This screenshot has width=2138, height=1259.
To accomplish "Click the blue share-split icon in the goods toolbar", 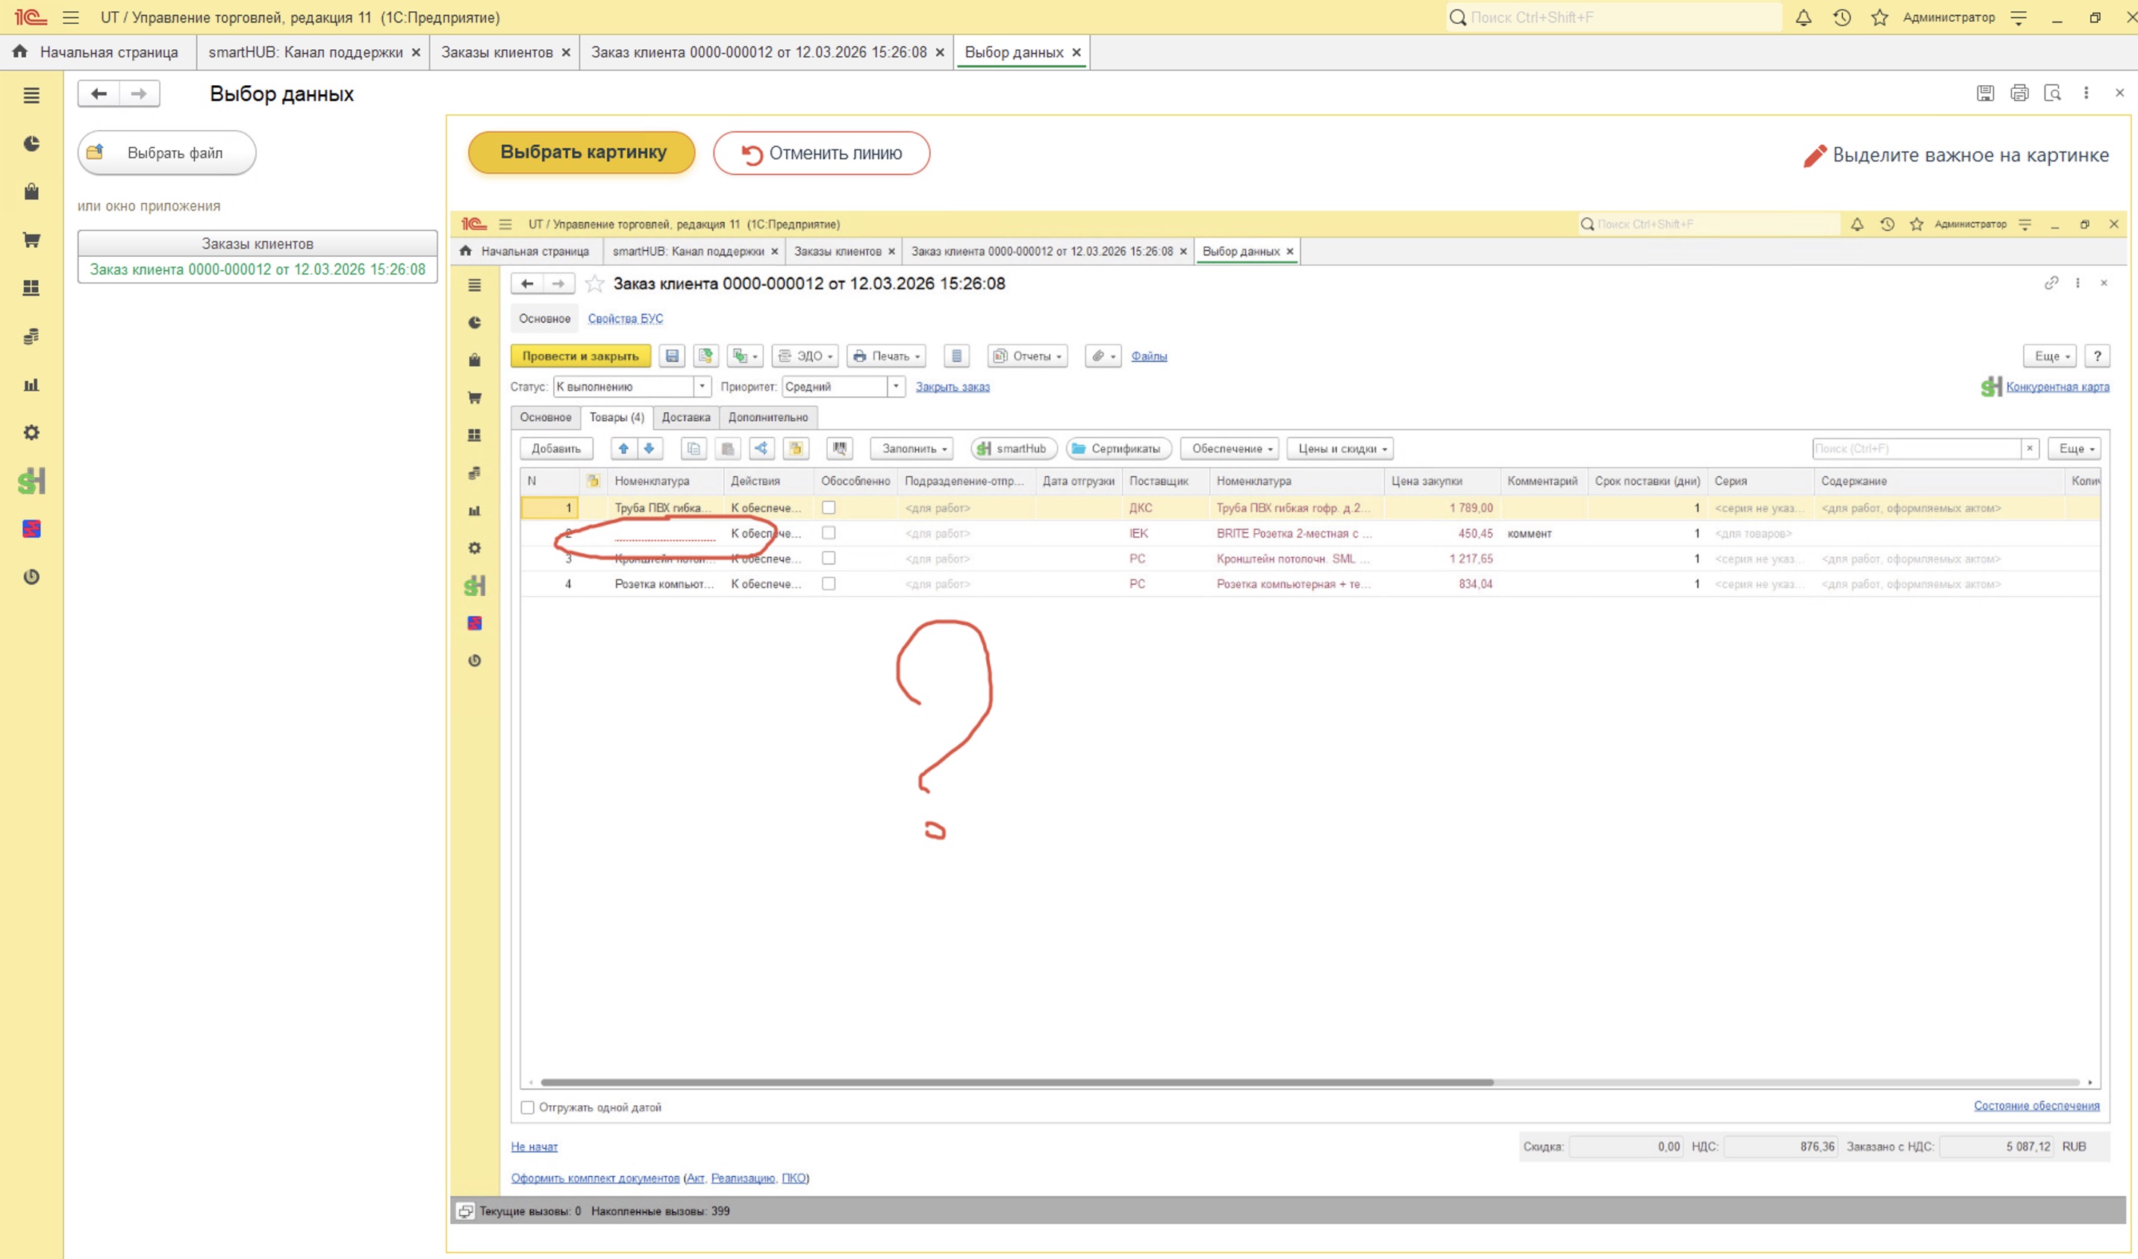I will pyautogui.click(x=761, y=448).
